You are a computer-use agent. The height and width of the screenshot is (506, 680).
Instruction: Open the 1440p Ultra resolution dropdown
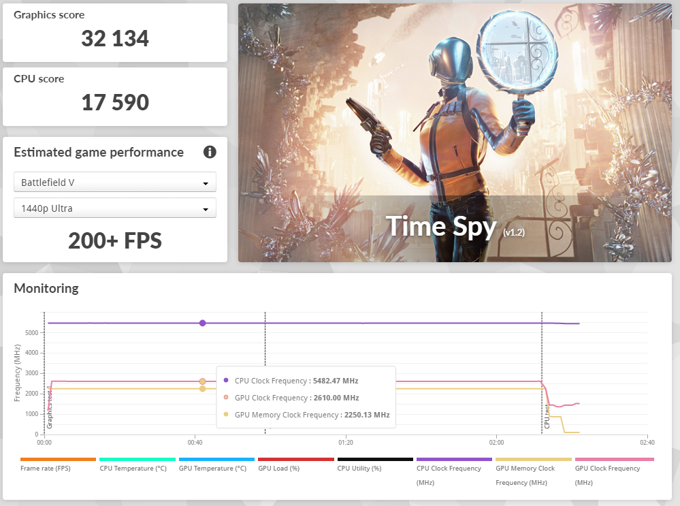115,208
